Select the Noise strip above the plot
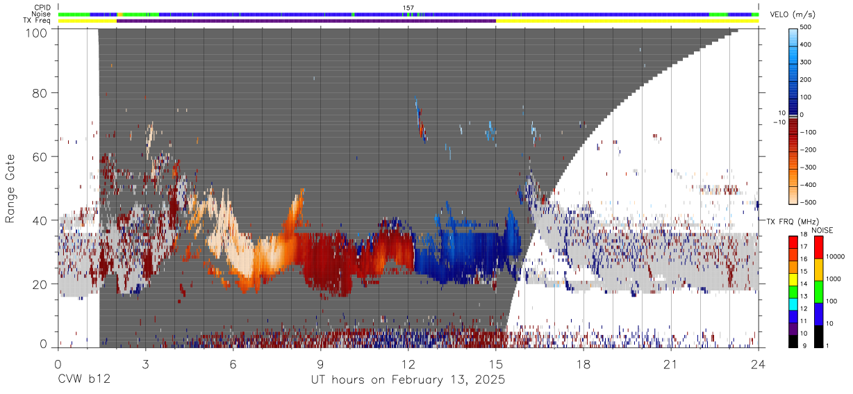The width and height of the screenshot is (853, 394). tap(408, 14)
